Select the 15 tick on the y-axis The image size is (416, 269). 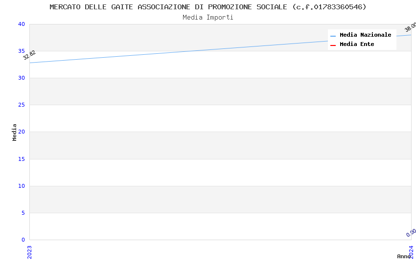point(21,159)
